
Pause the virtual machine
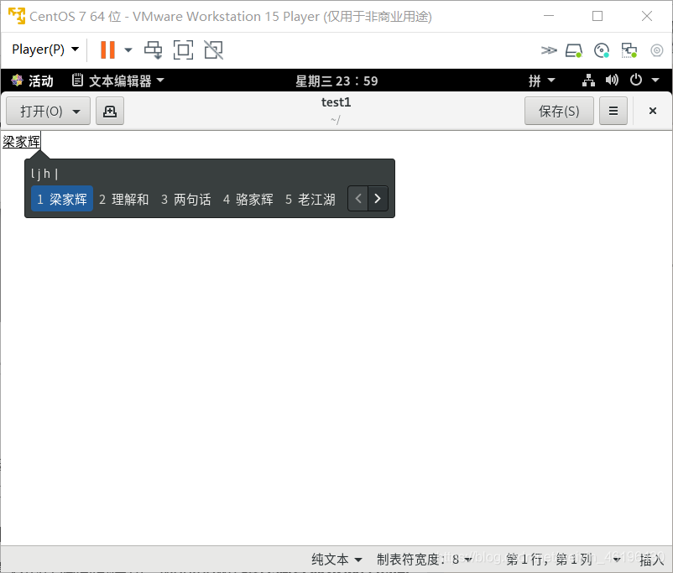[x=107, y=49]
